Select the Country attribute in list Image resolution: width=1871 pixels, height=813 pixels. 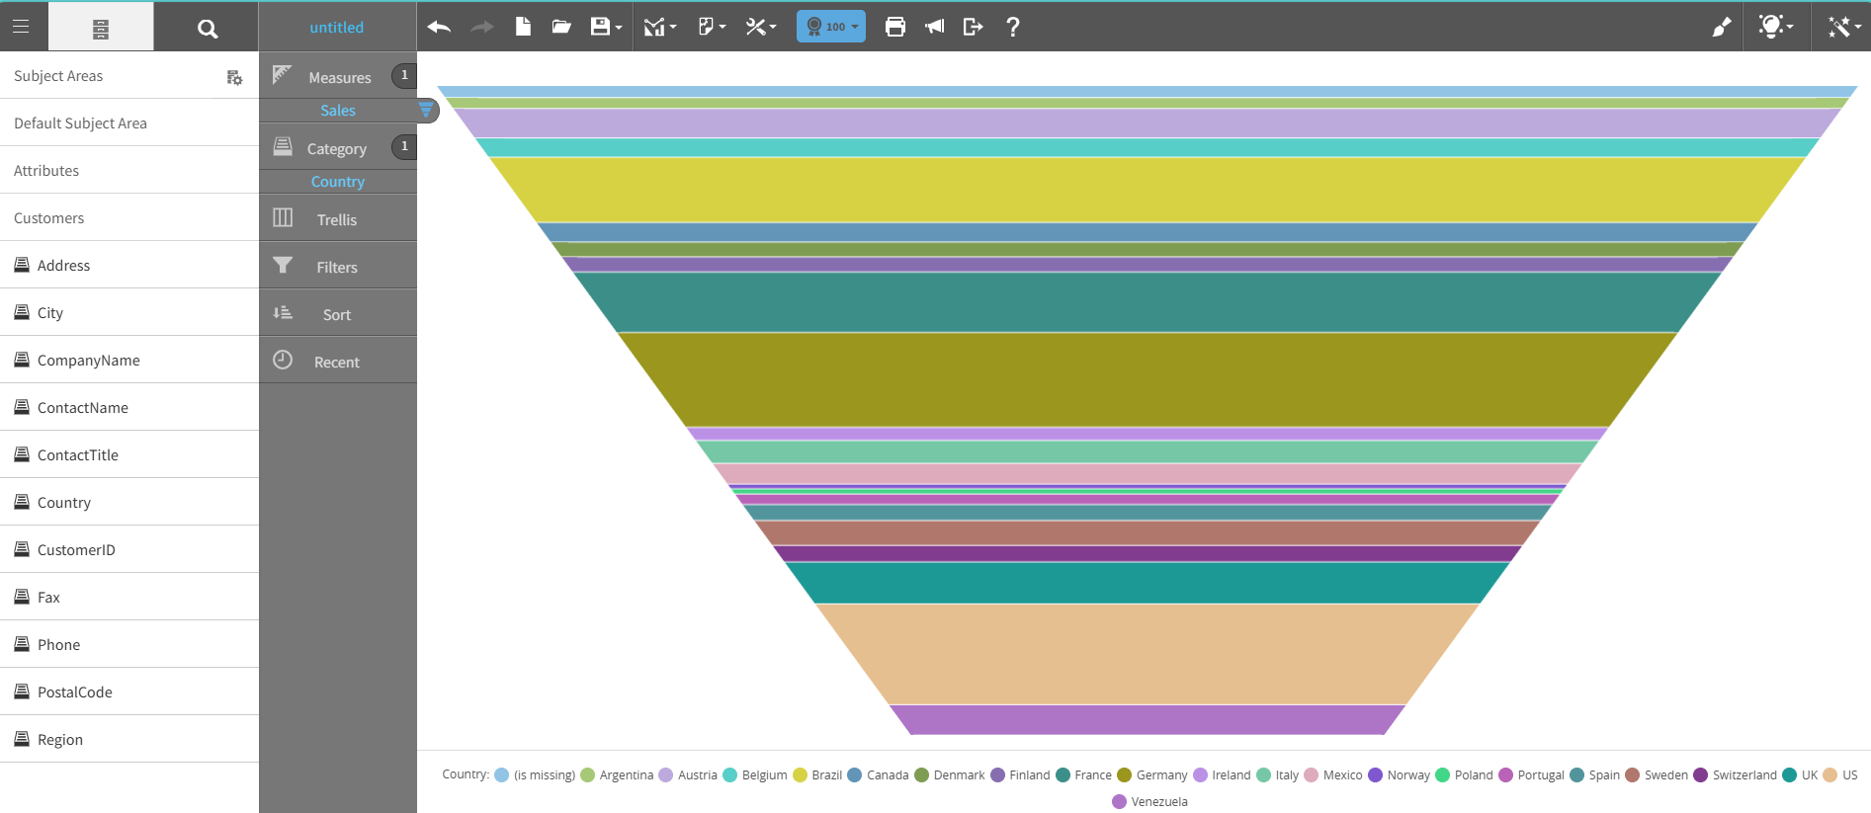point(129,503)
